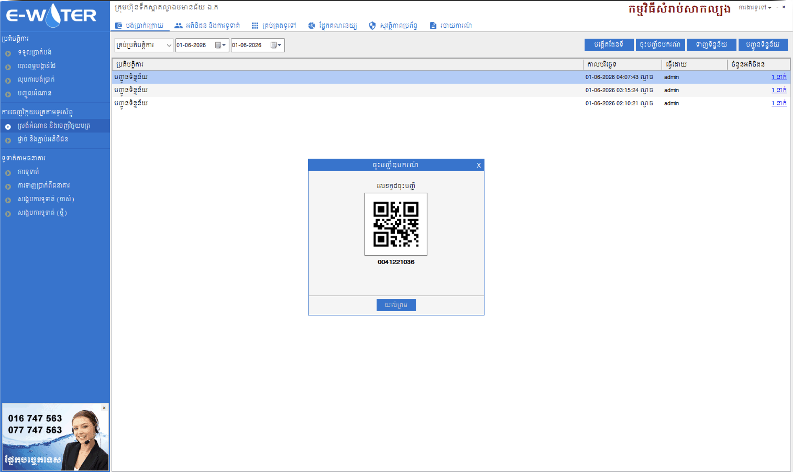Open សង្ខេបការទូទាត់ (ចាស់) in the sidebar

[46, 199]
